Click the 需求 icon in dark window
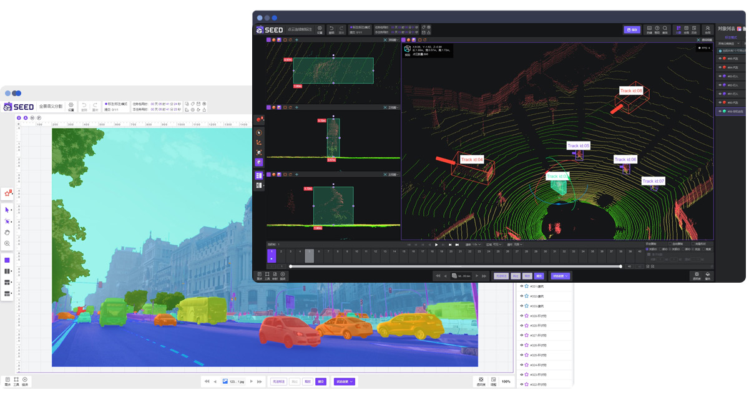This screenshot has height=400, width=749. click(x=259, y=275)
